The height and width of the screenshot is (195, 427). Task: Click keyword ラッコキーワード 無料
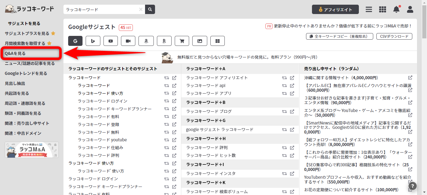(x=98, y=132)
